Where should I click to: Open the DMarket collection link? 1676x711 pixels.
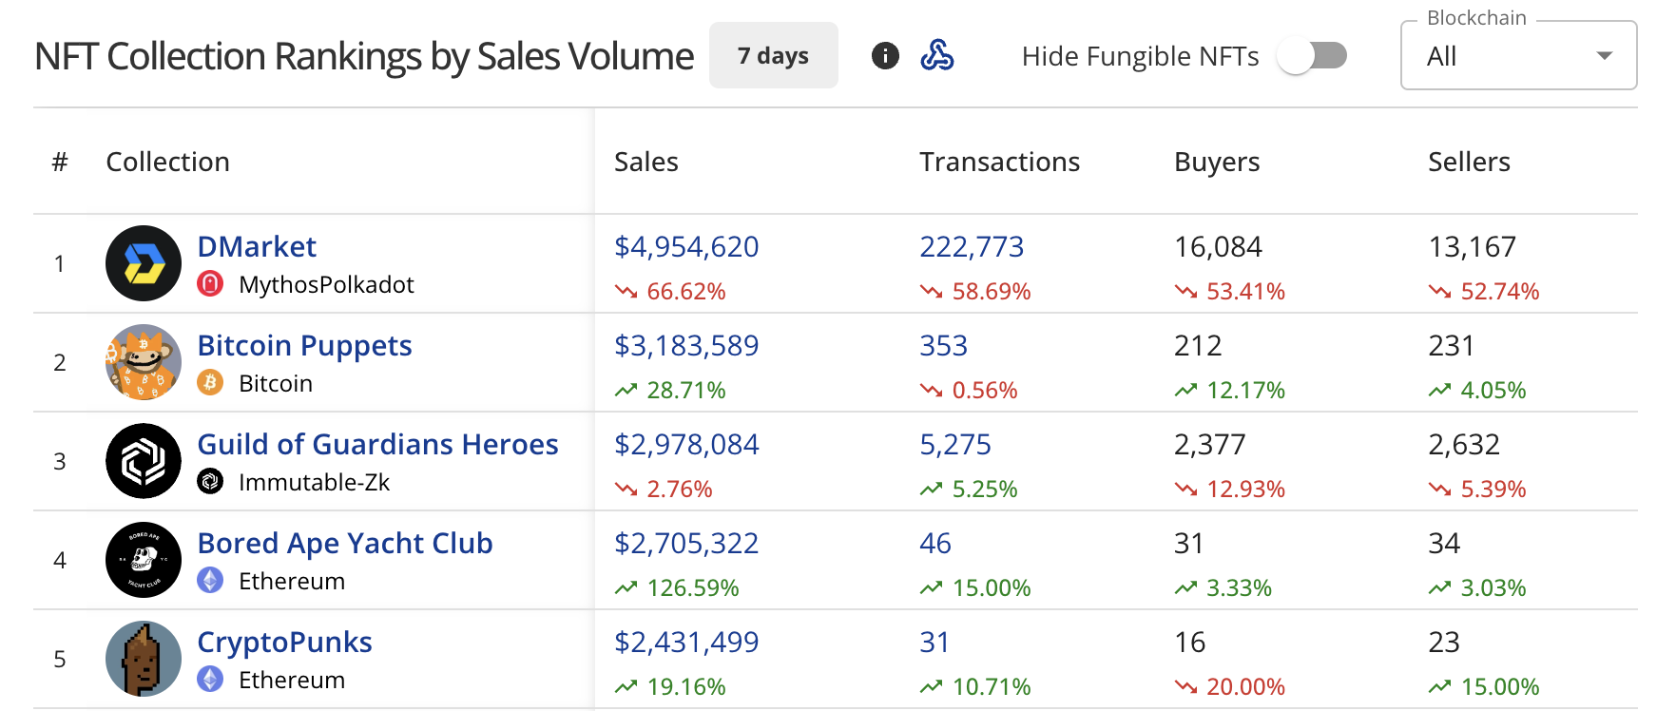(257, 246)
